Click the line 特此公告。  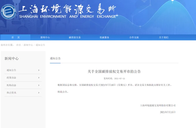coord(63,92)
